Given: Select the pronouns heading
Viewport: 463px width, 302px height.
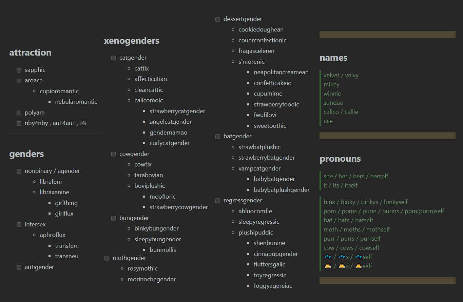Looking at the screenshot, I should coord(340,159).
